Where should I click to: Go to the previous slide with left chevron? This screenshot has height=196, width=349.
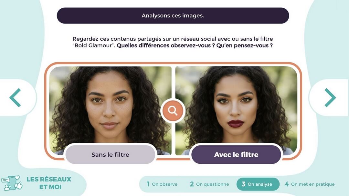click(15, 98)
